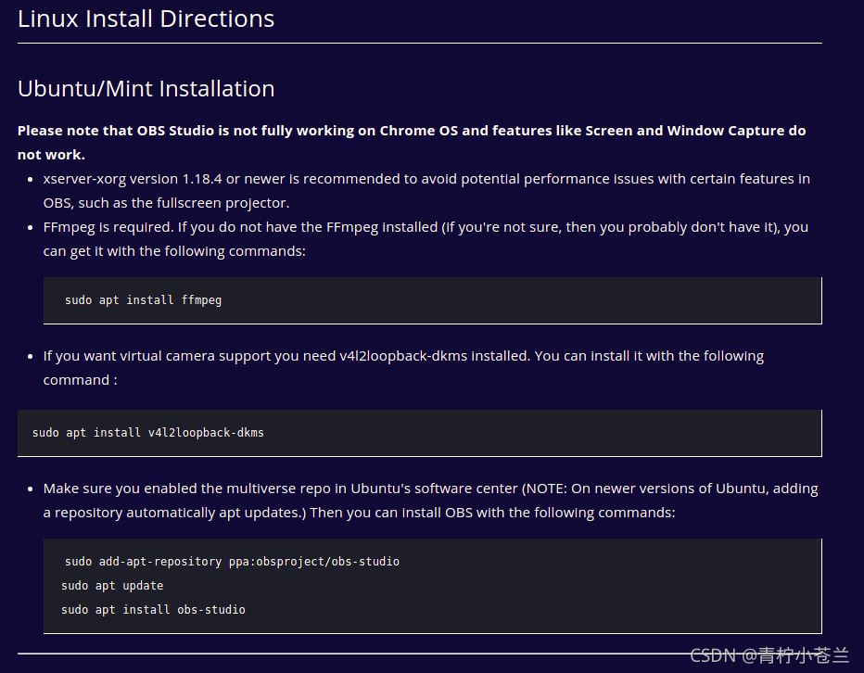
Task: Click the 'FFmpeg is required' bullet text
Action: pyautogui.click(x=426, y=226)
